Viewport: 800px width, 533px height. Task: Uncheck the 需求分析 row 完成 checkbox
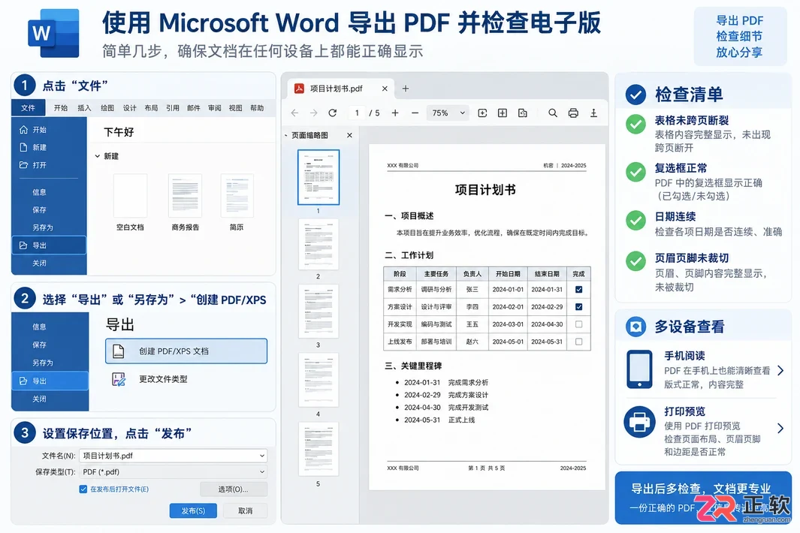pyautogui.click(x=578, y=289)
